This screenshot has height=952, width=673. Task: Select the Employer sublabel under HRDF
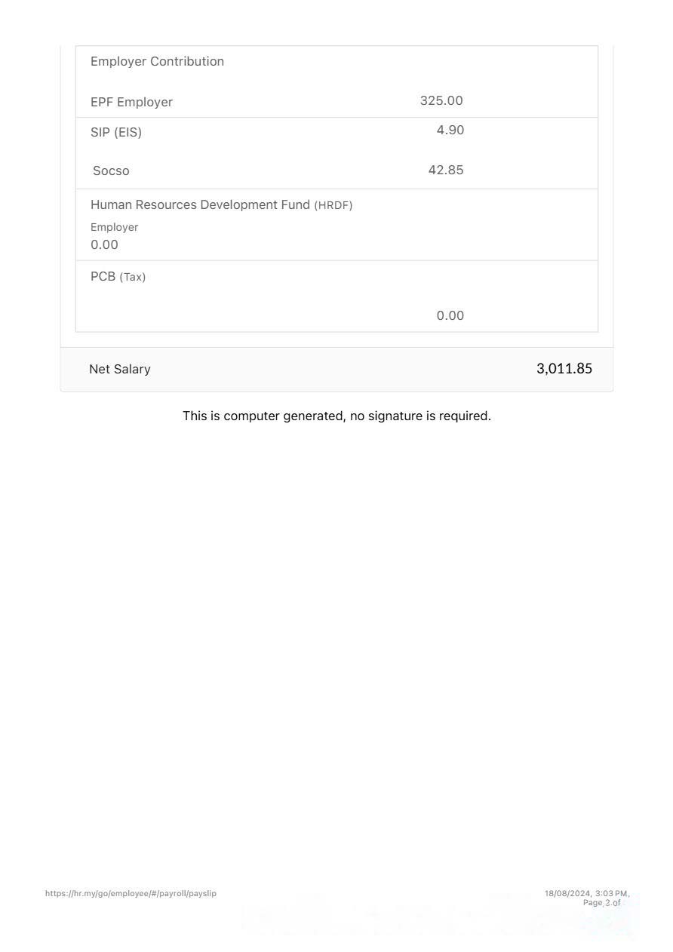coord(114,228)
